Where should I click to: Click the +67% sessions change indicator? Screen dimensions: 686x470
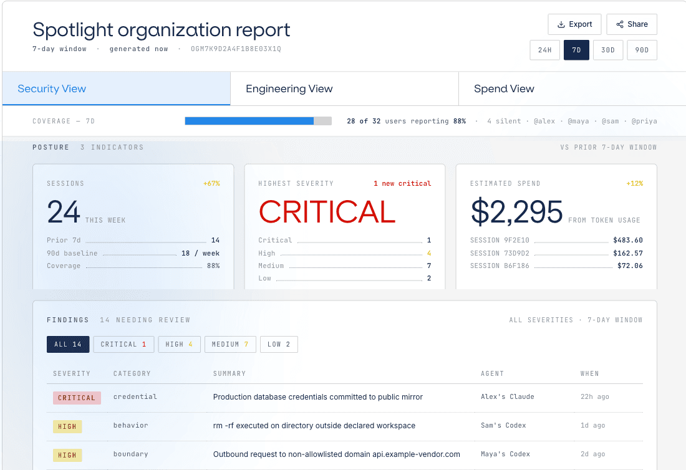[x=212, y=184]
